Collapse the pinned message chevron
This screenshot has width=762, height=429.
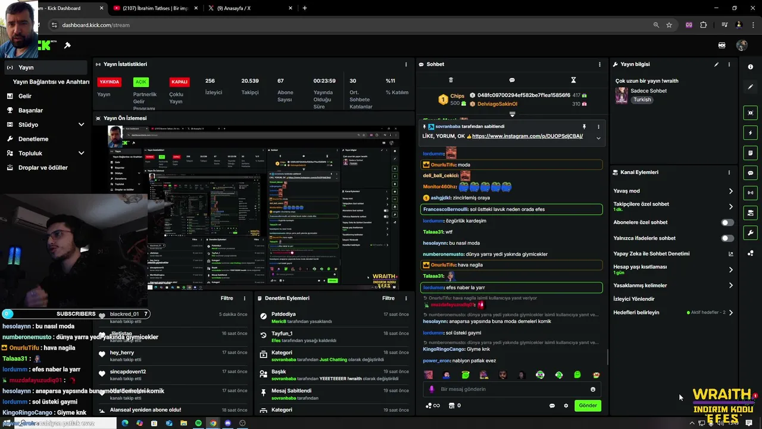[x=598, y=138]
